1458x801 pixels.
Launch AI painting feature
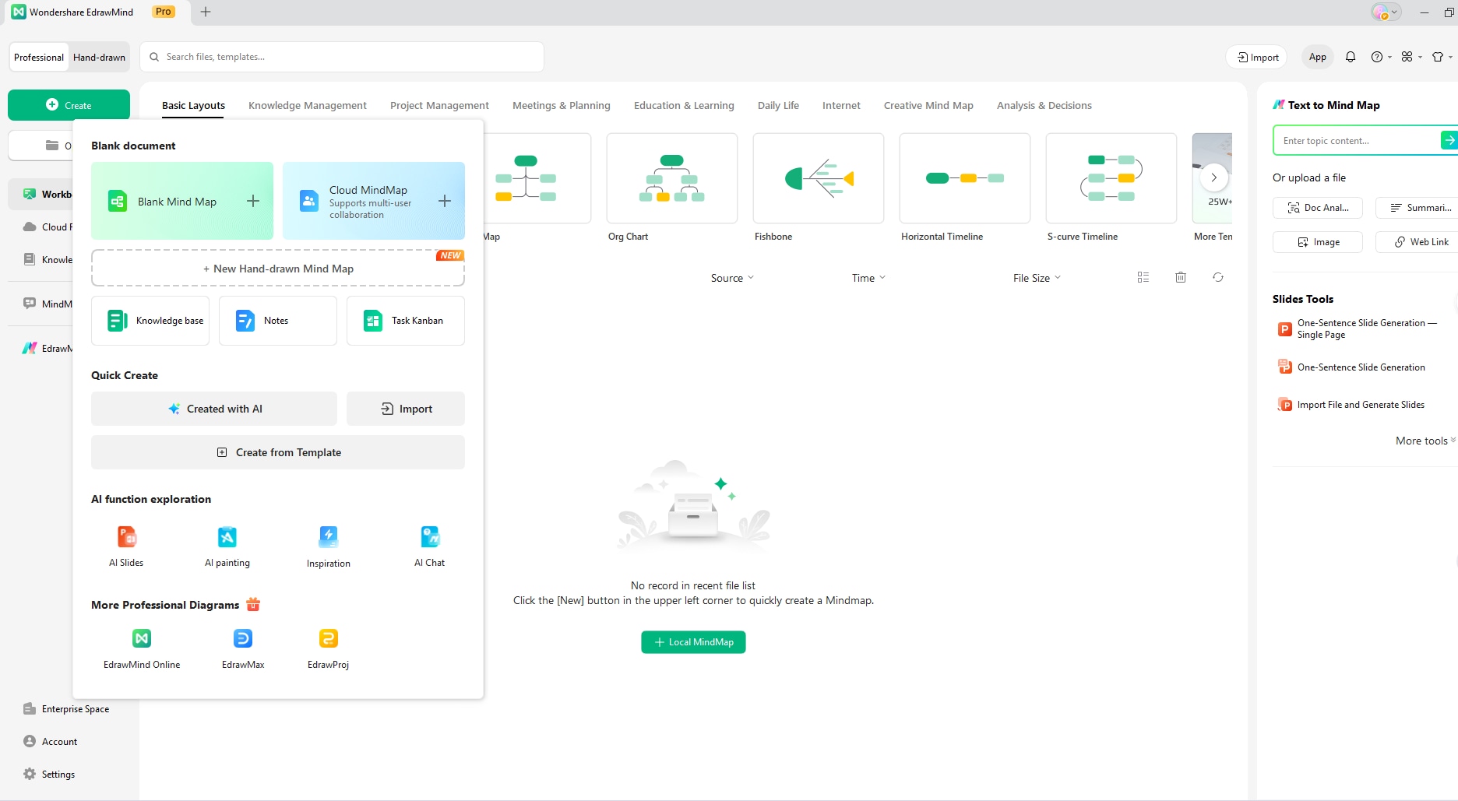[x=227, y=546]
